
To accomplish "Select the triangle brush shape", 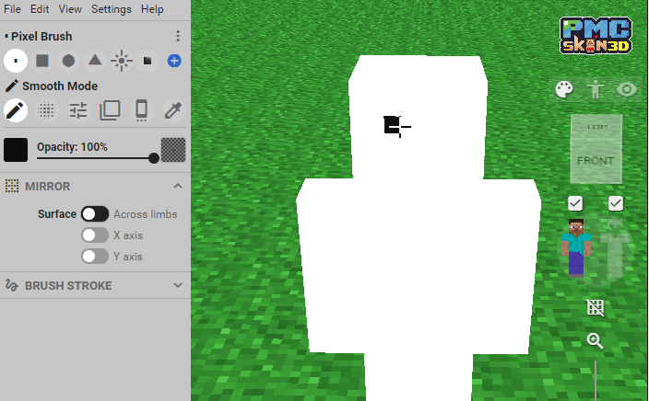I will coord(95,61).
